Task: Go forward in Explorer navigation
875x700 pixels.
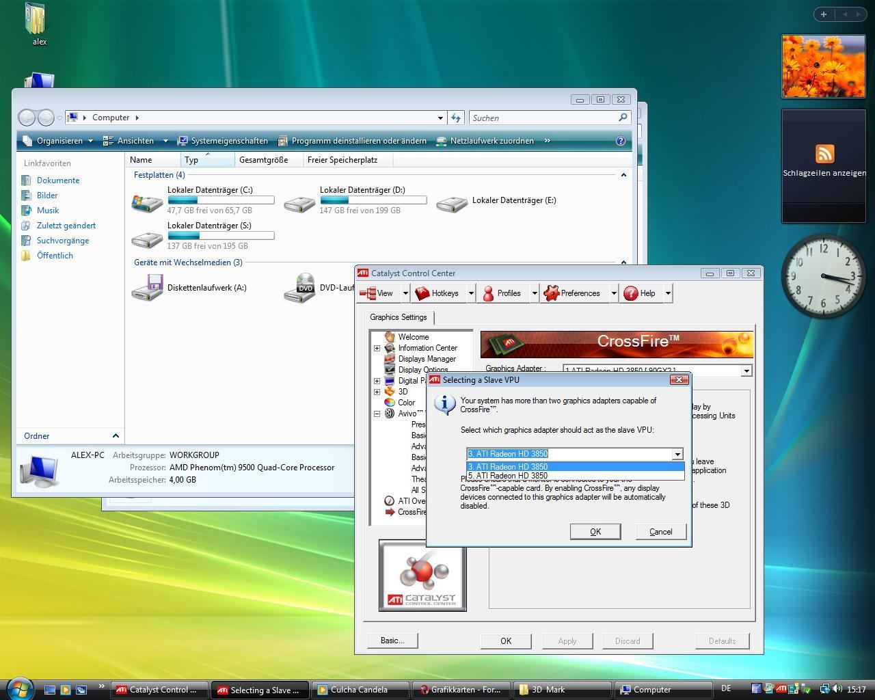Action: point(46,118)
